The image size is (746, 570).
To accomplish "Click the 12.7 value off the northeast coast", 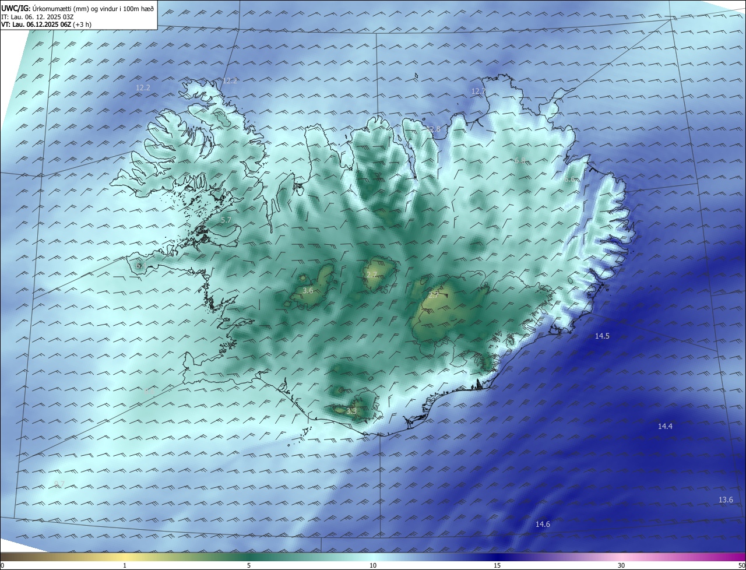I will coord(478,91).
